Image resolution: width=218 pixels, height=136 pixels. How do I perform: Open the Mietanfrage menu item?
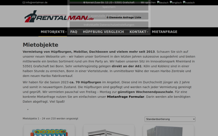pos(165,32)
